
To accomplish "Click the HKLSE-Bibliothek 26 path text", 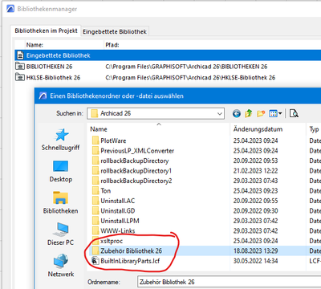I will (x=190, y=78).
